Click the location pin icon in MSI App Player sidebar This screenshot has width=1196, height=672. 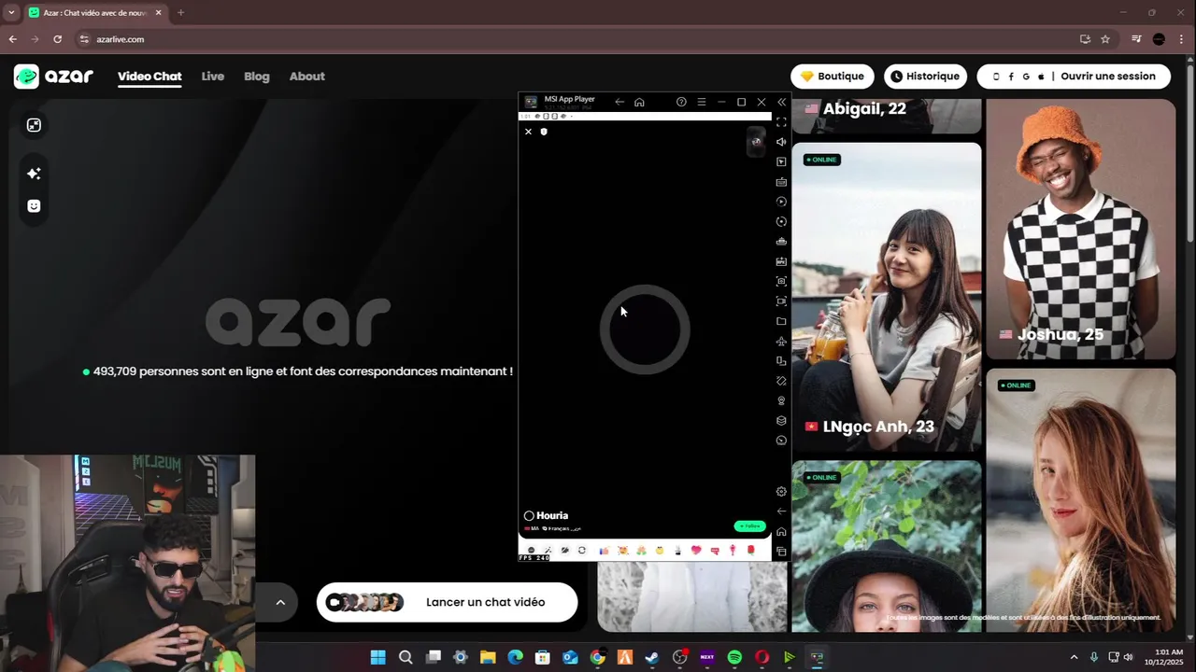pos(781,400)
